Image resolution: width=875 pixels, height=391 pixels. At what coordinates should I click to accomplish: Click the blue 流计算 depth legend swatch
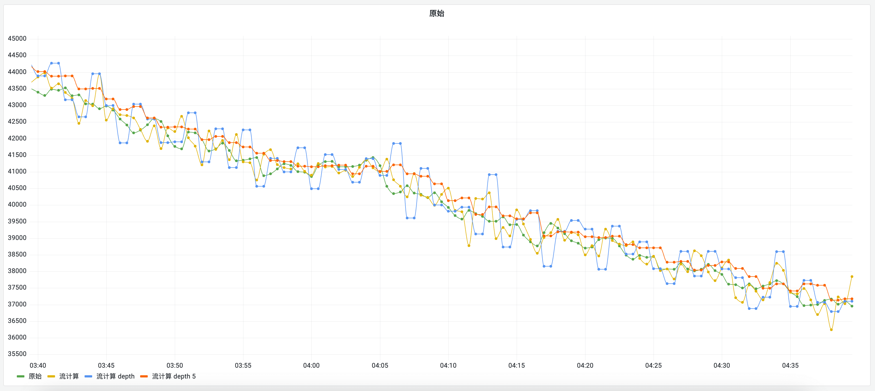[x=88, y=376]
